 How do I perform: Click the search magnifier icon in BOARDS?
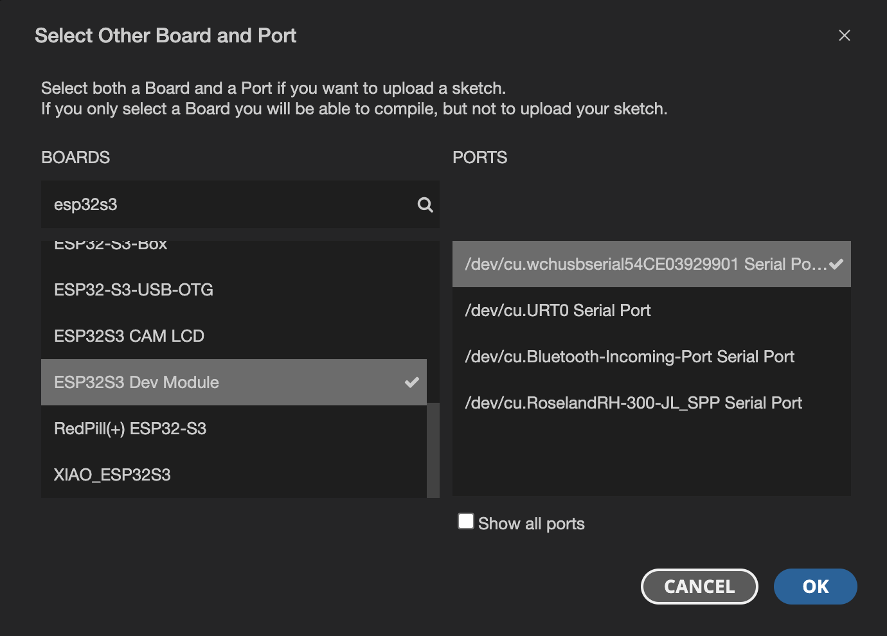pyautogui.click(x=425, y=204)
